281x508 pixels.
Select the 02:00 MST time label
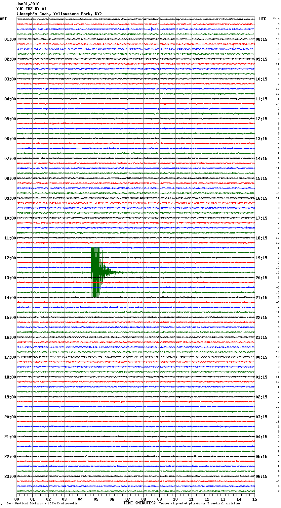10,59
